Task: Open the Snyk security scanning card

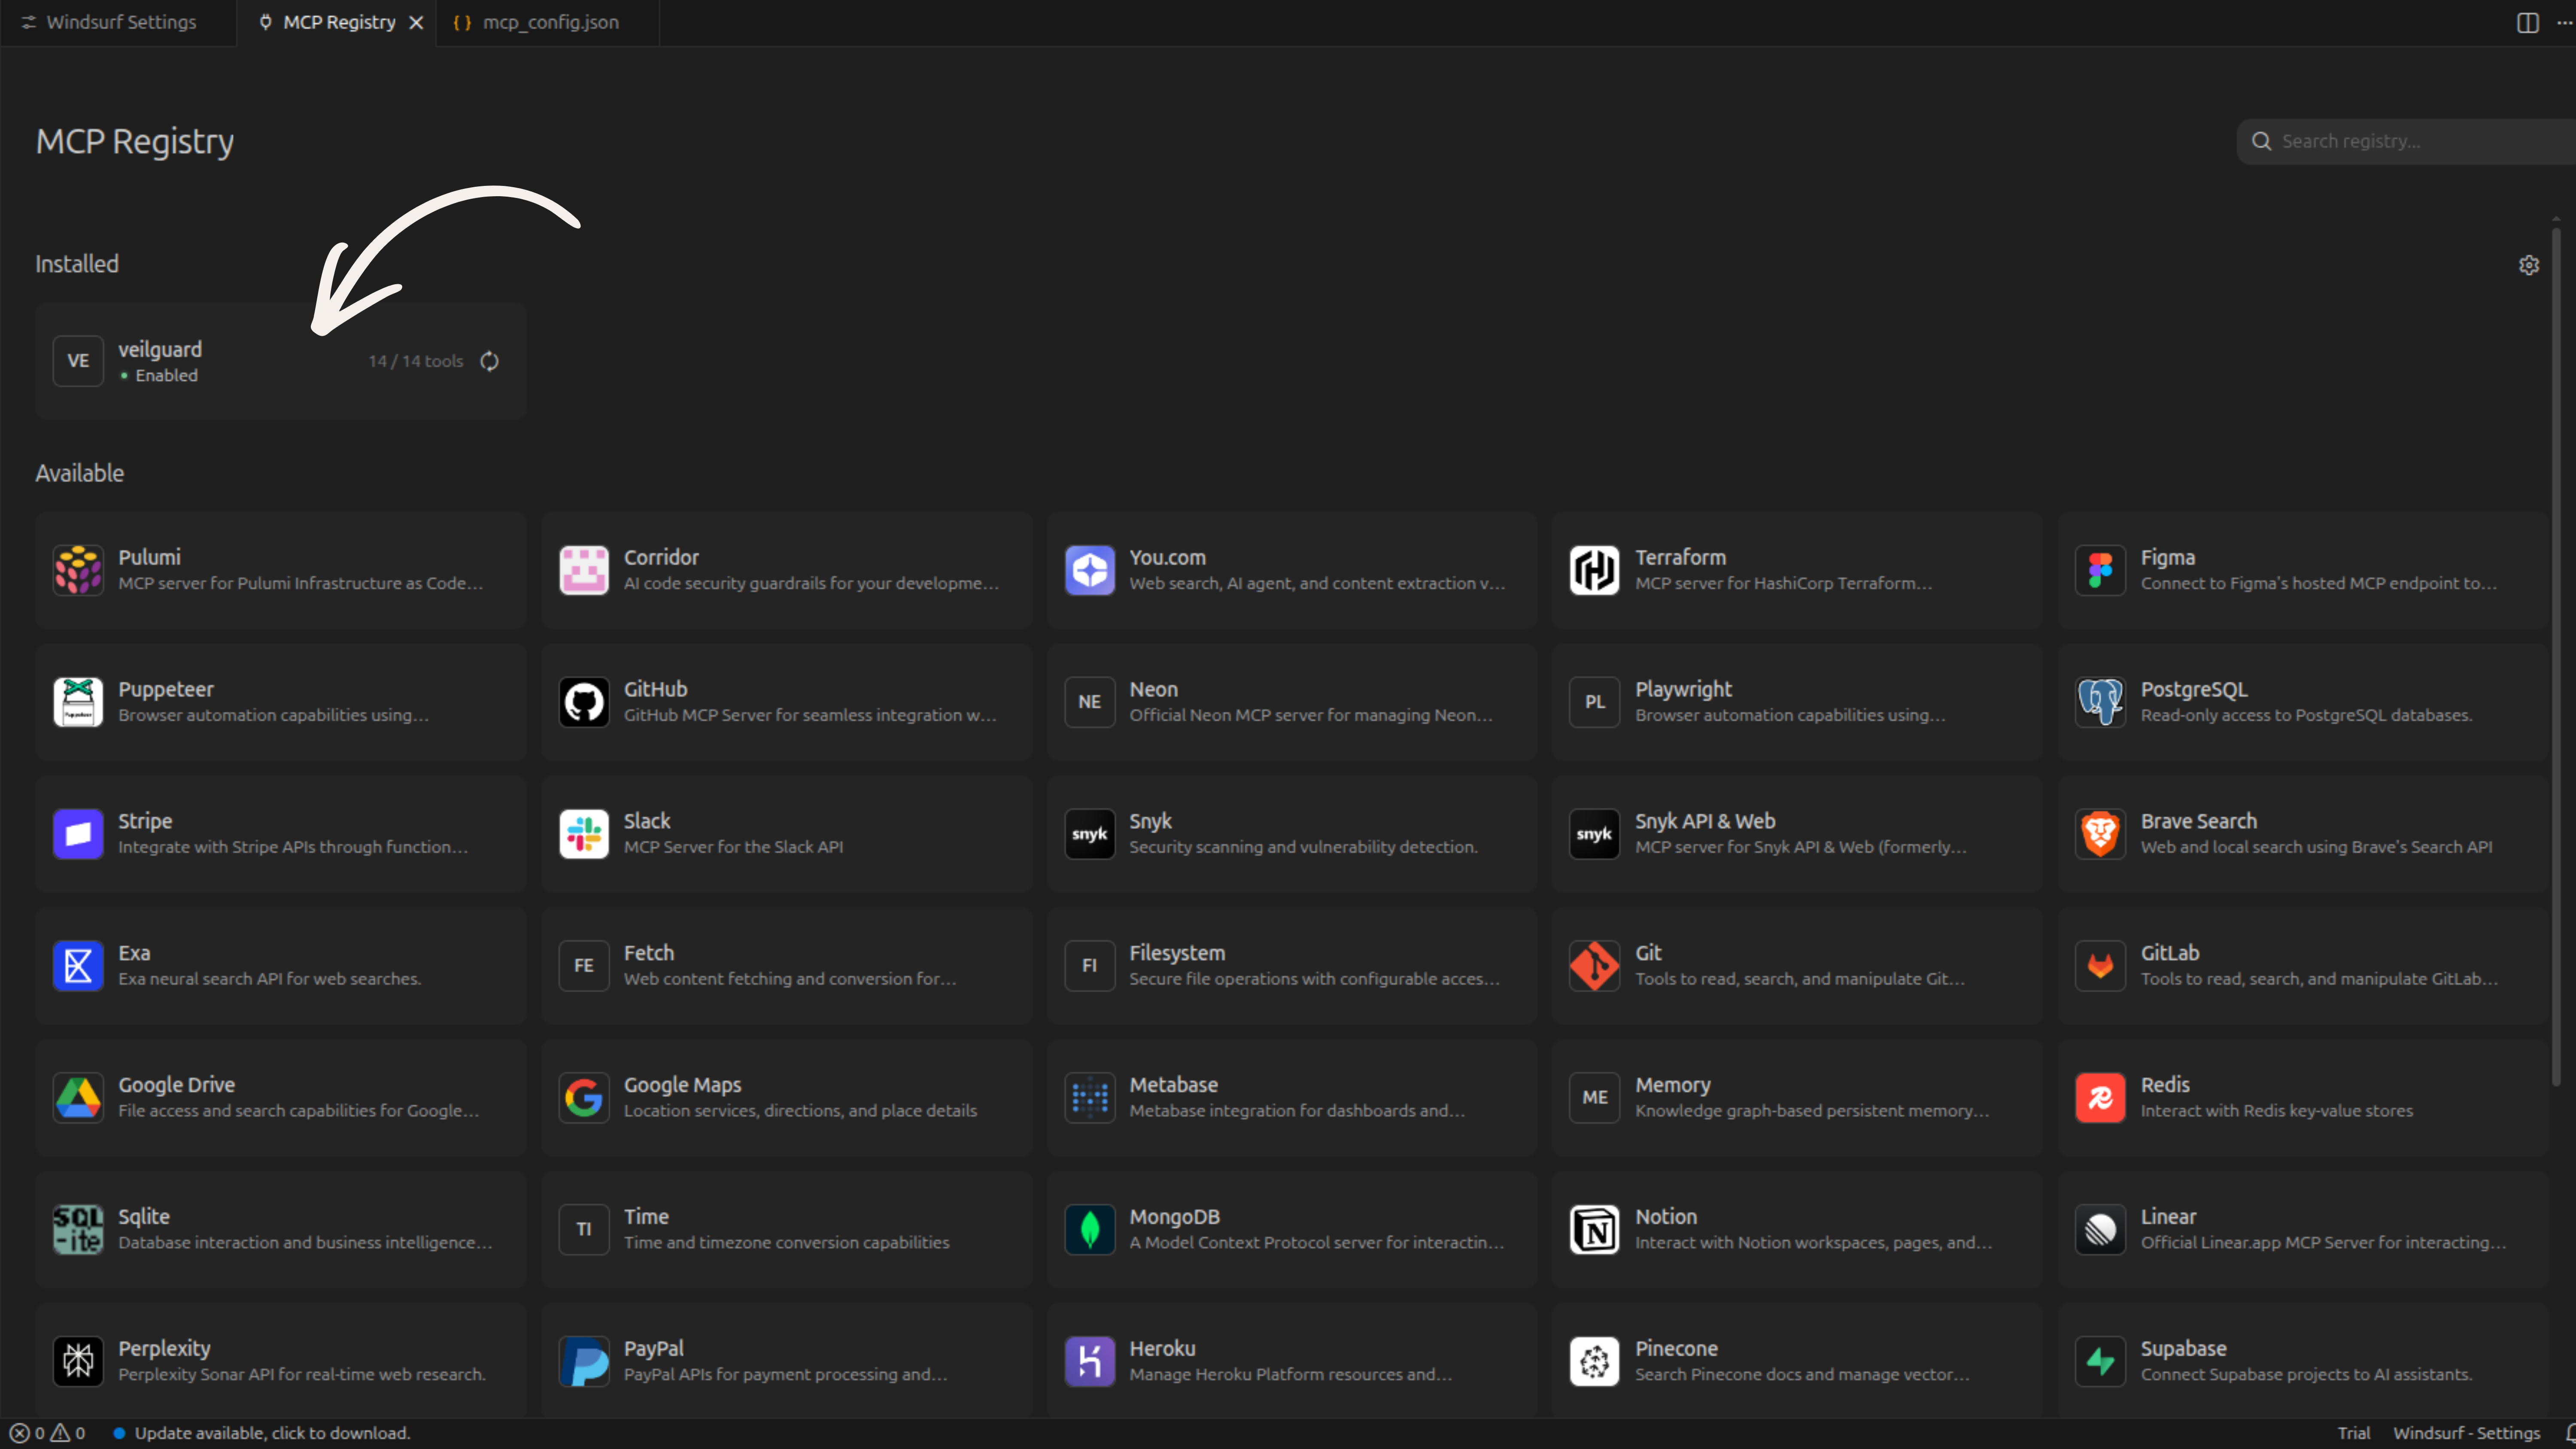Action: pyautogui.click(x=1292, y=834)
